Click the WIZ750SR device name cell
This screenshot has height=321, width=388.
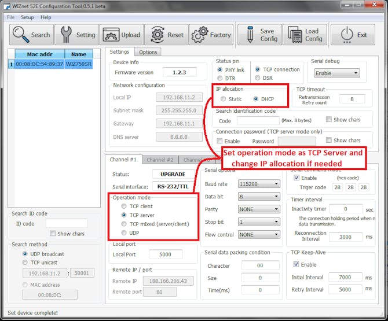tap(79, 64)
